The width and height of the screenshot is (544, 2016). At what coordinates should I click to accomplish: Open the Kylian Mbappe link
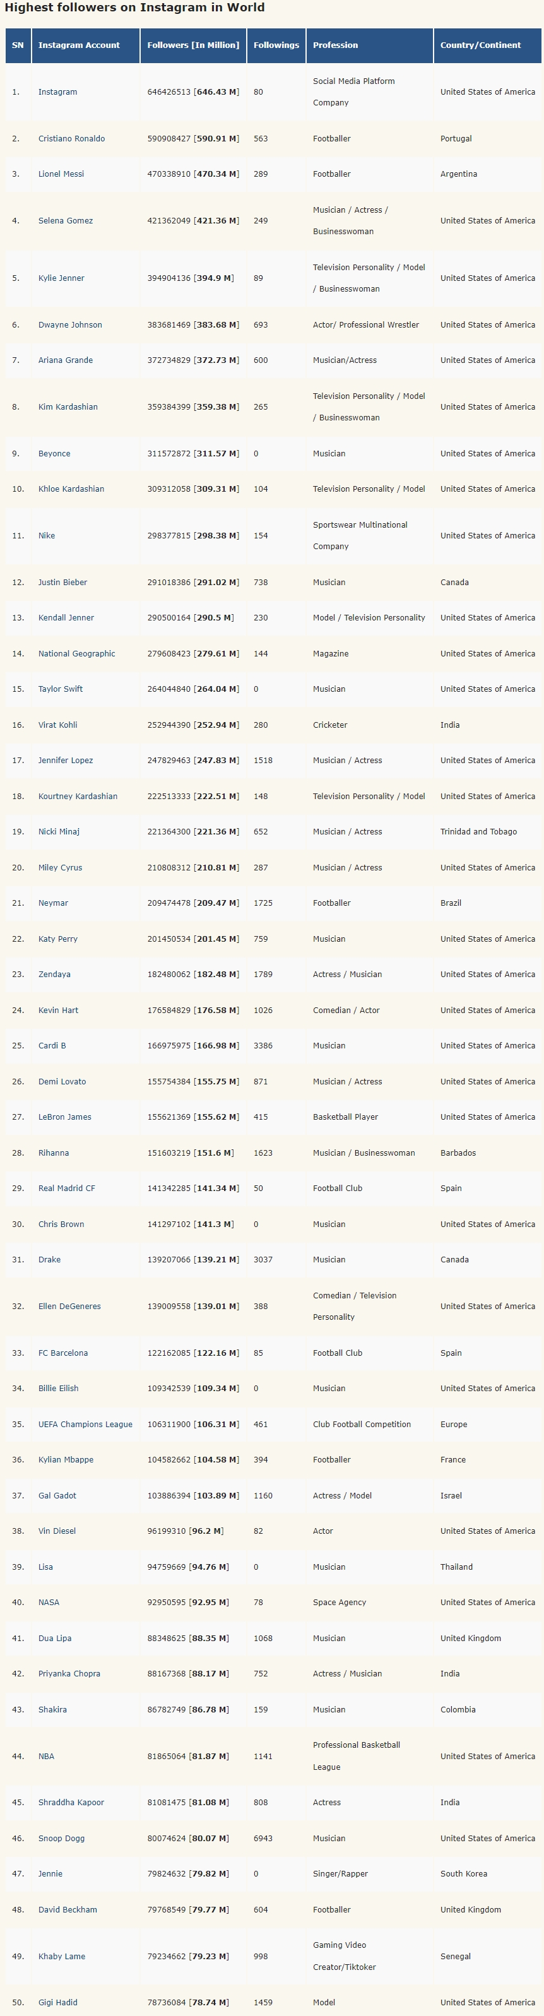point(66,1459)
